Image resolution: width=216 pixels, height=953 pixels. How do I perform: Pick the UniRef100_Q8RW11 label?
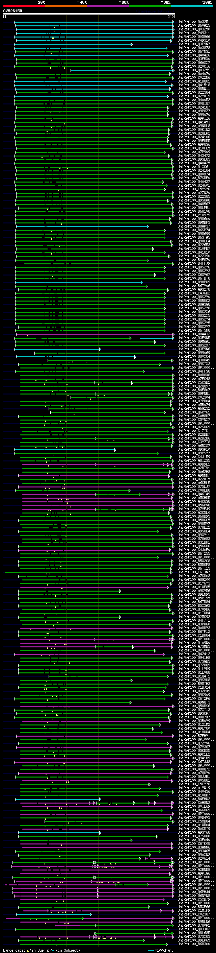(x=193, y=89)
